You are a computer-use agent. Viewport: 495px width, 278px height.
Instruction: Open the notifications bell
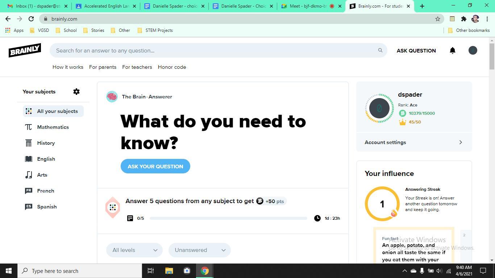(452, 51)
